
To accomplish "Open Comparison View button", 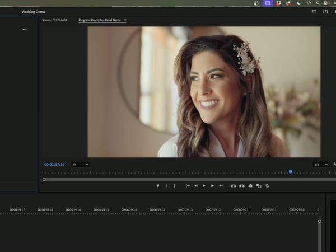I will click(x=259, y=186).
